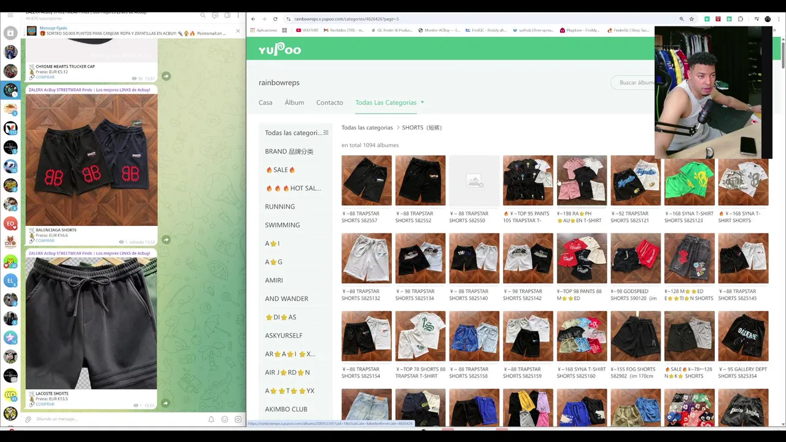Open Chrome profile avatar

click(768, 19)
